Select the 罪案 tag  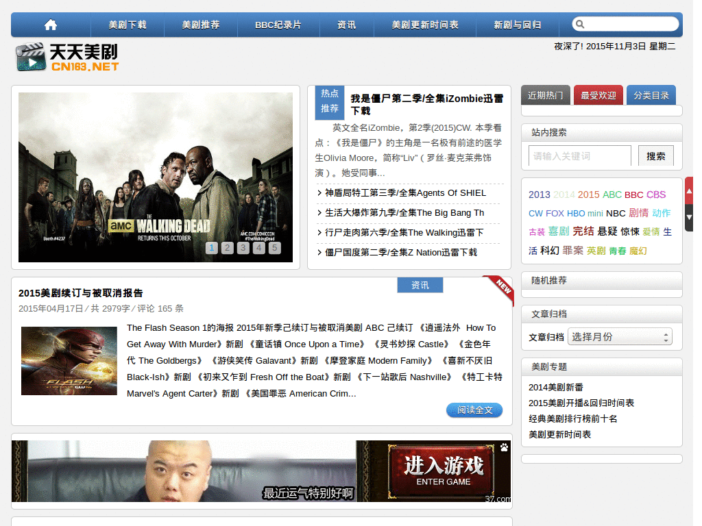[572, 251]
